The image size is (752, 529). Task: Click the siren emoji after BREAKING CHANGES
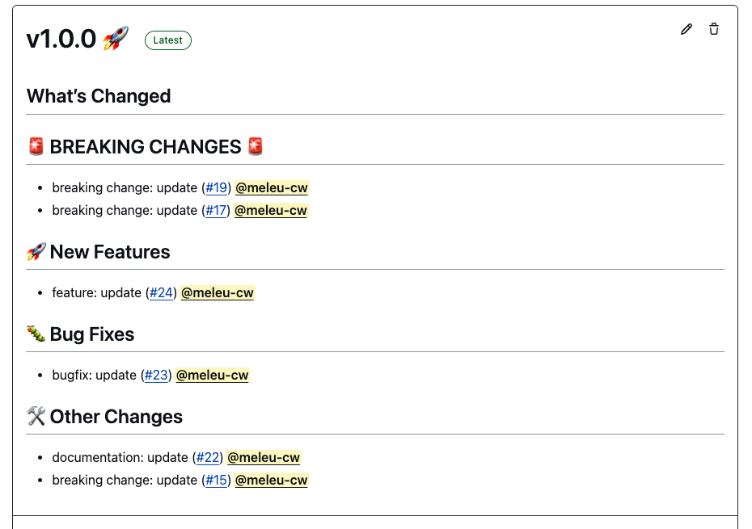256,146
